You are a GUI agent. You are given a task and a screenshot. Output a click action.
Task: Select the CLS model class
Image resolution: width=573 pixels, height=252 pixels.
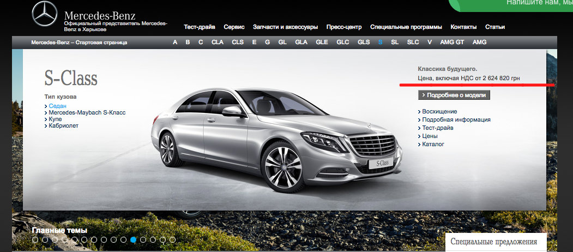238,43
